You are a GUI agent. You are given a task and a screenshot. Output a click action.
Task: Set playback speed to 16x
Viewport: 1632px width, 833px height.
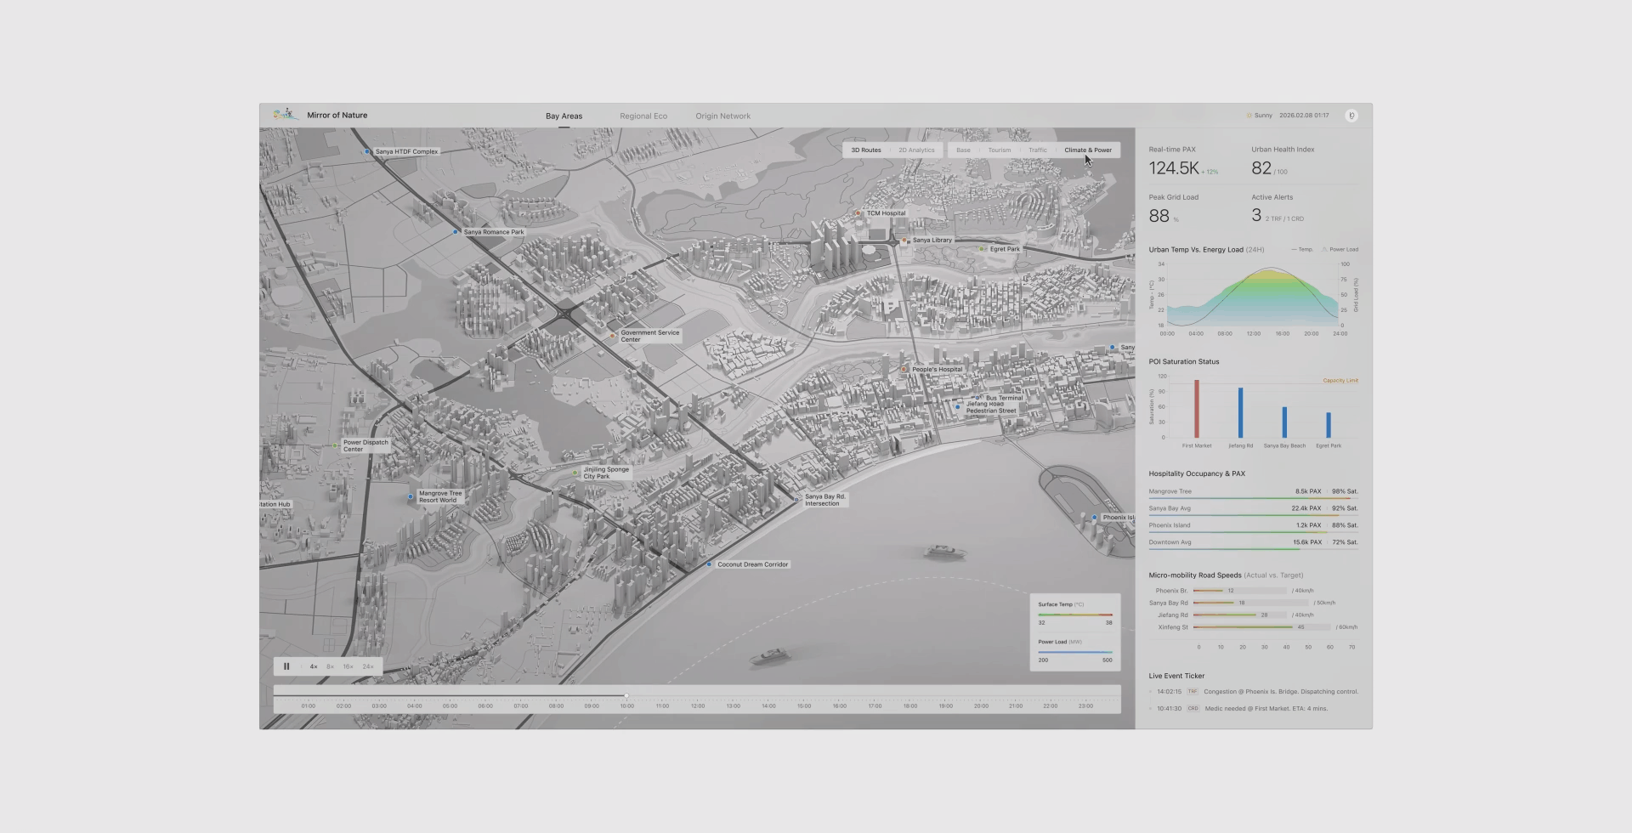tap(348, 667)
